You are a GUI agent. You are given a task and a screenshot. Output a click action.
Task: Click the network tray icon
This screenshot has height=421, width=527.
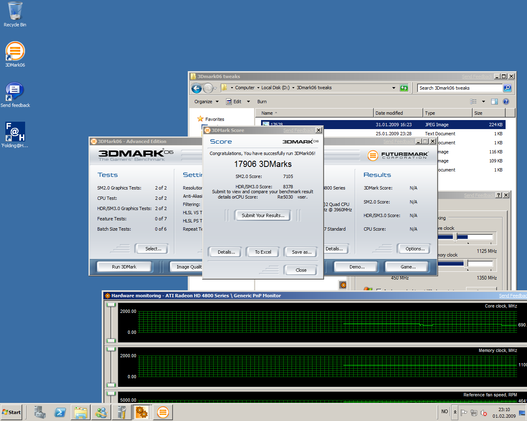[474, 413]
